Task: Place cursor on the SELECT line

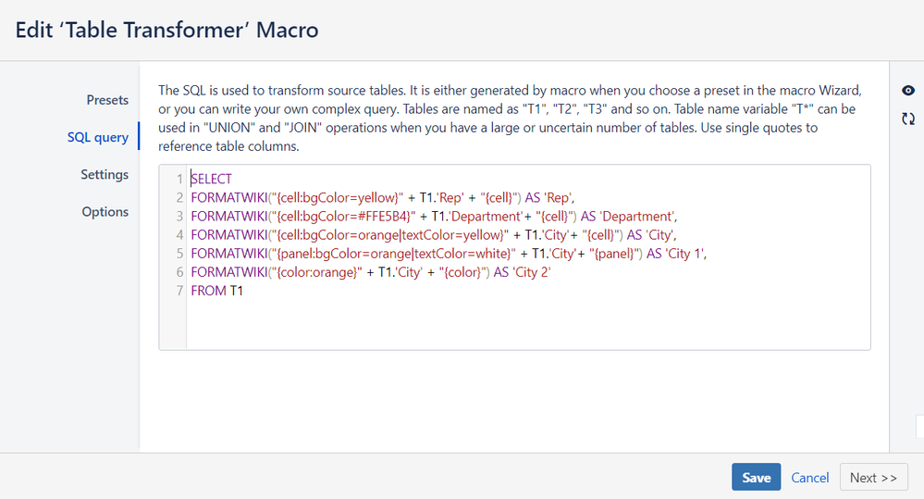Action: click(212, 179)
